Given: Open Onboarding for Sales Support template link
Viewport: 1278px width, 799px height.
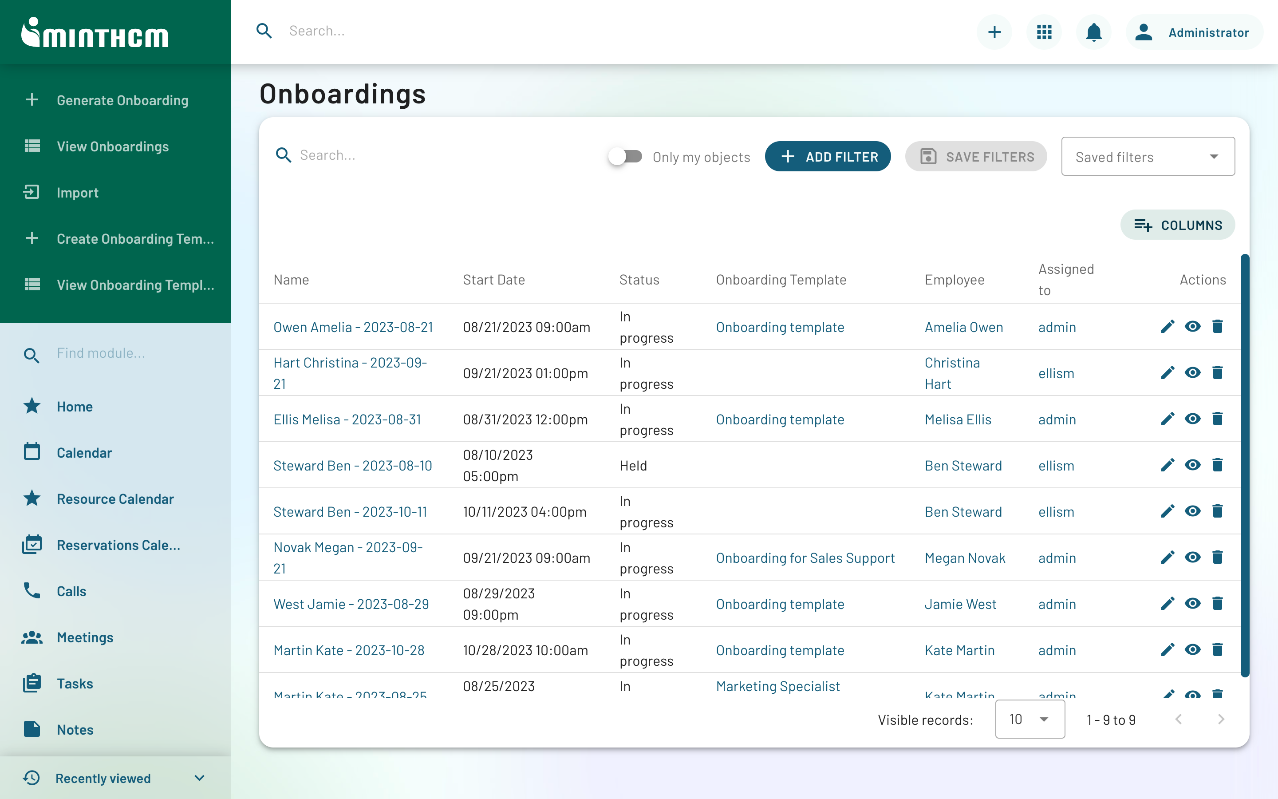Looking at the screenshot, I should [805, 558].
